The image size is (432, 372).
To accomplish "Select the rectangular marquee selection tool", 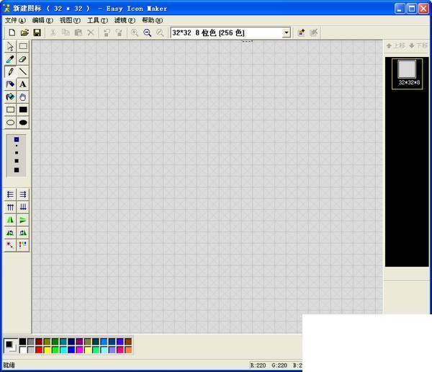I will (x=23, y=46).
